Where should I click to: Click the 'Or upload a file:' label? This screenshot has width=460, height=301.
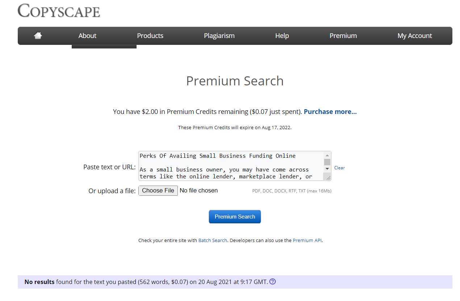[112, 191]
